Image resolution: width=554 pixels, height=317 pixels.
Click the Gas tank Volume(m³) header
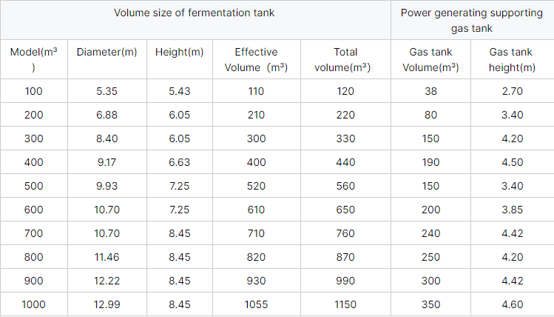[430, 59]
